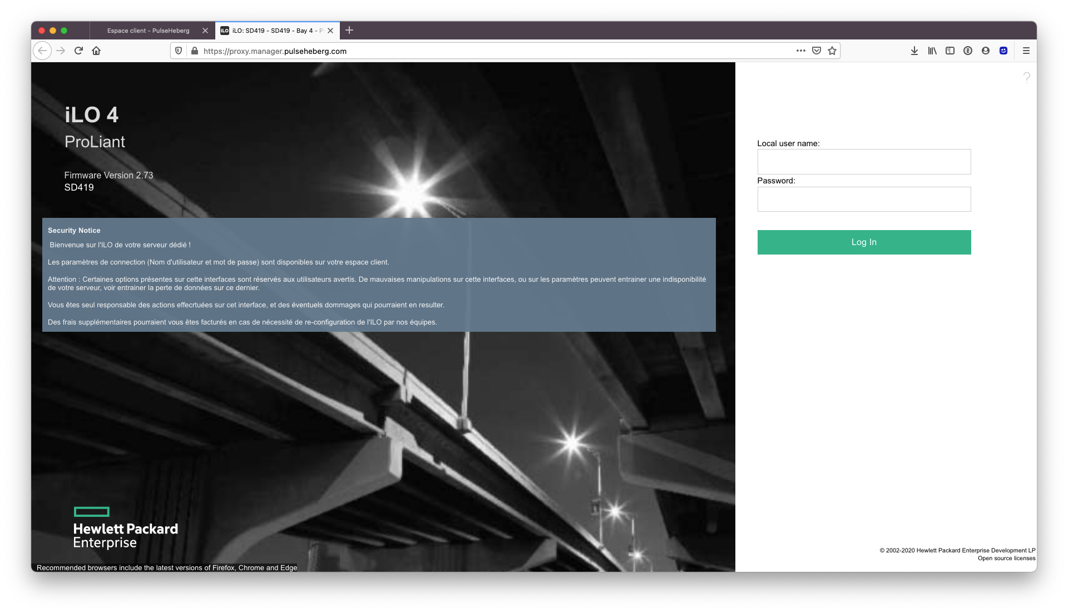
Task: Click the Local user name field
Action: tap(864, 162)
